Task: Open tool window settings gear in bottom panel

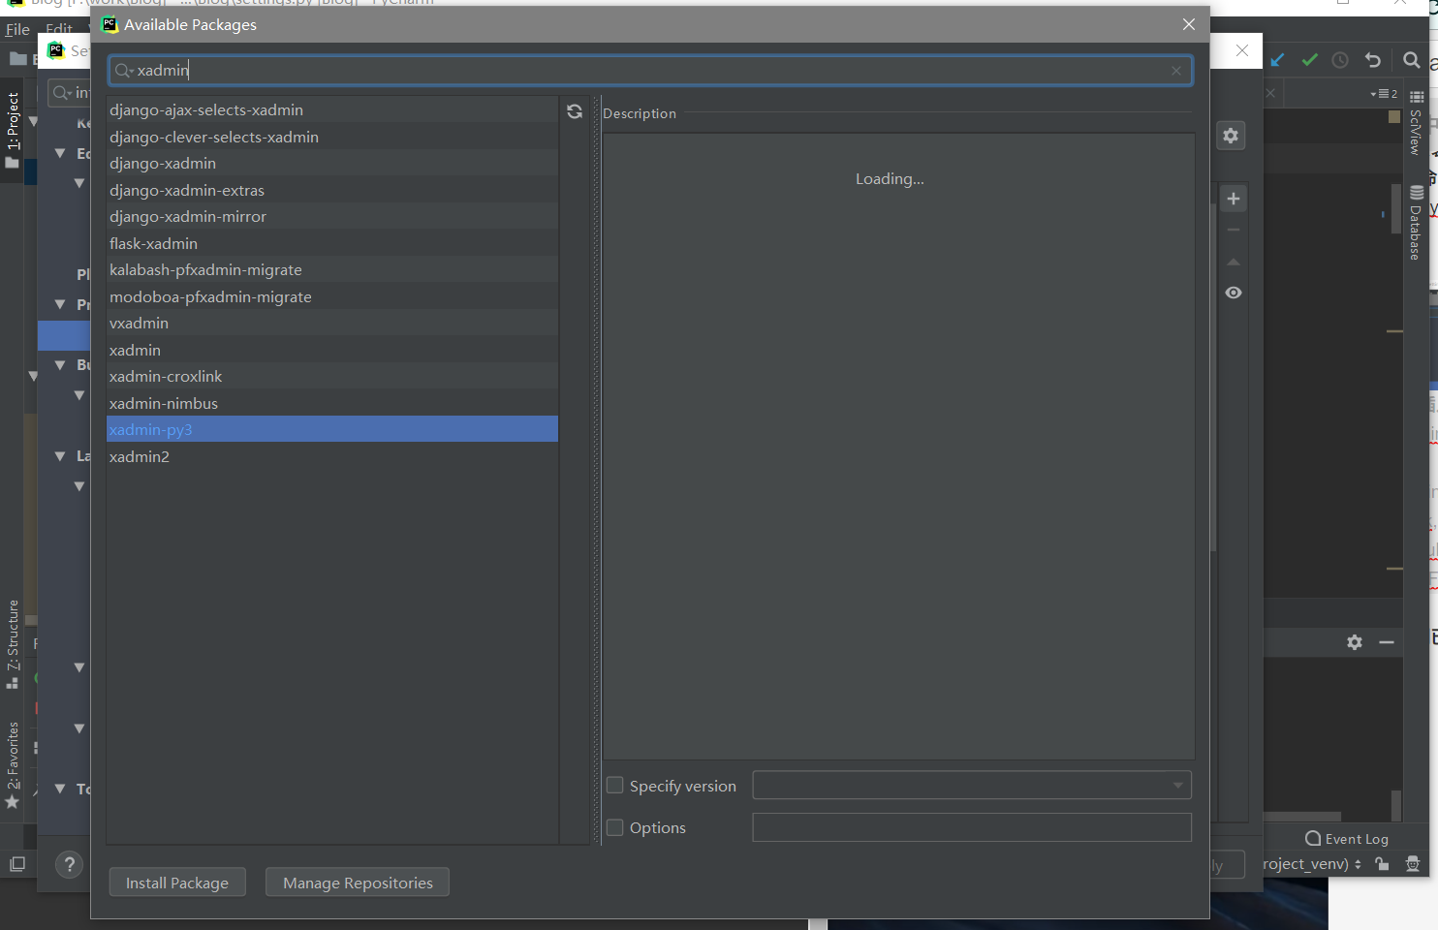Action: pos(1355,642)
